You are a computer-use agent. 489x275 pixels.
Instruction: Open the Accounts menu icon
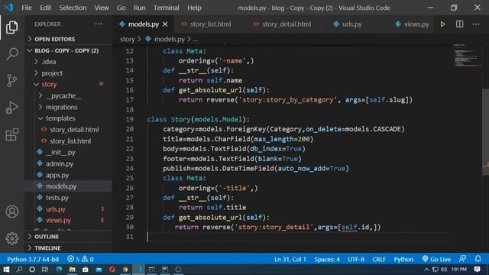tap(12, 212)
